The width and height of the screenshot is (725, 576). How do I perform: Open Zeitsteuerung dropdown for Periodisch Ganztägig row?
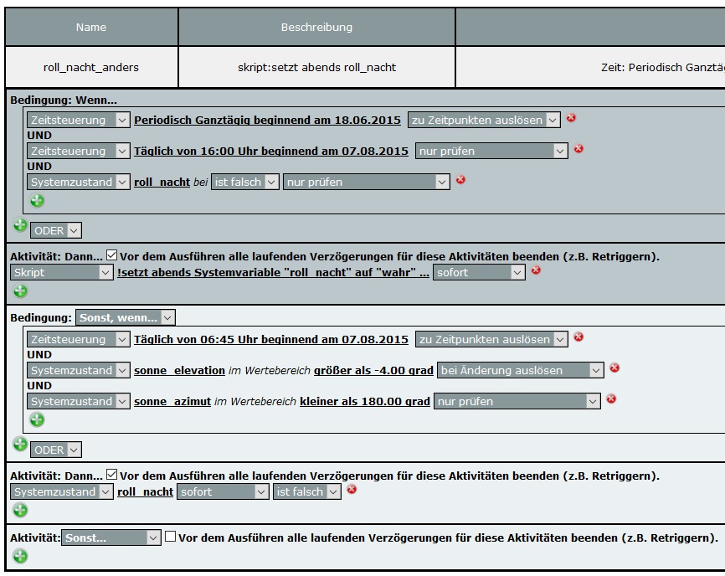point(78,121)
